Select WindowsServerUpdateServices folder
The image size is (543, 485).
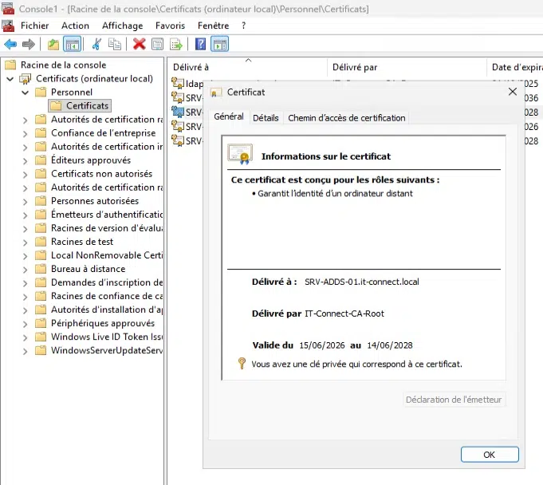coord(99,350)
